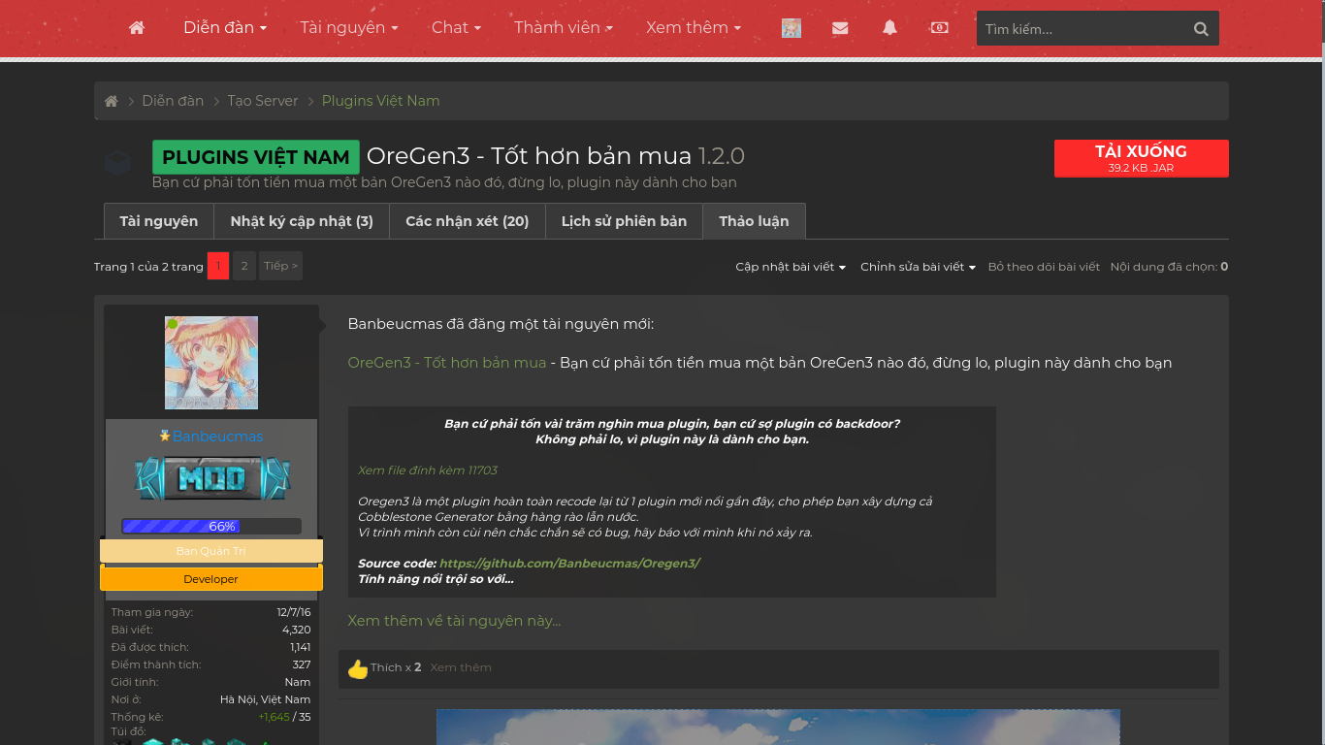Click the Tiếp > next page button

[x=280, y=266]
